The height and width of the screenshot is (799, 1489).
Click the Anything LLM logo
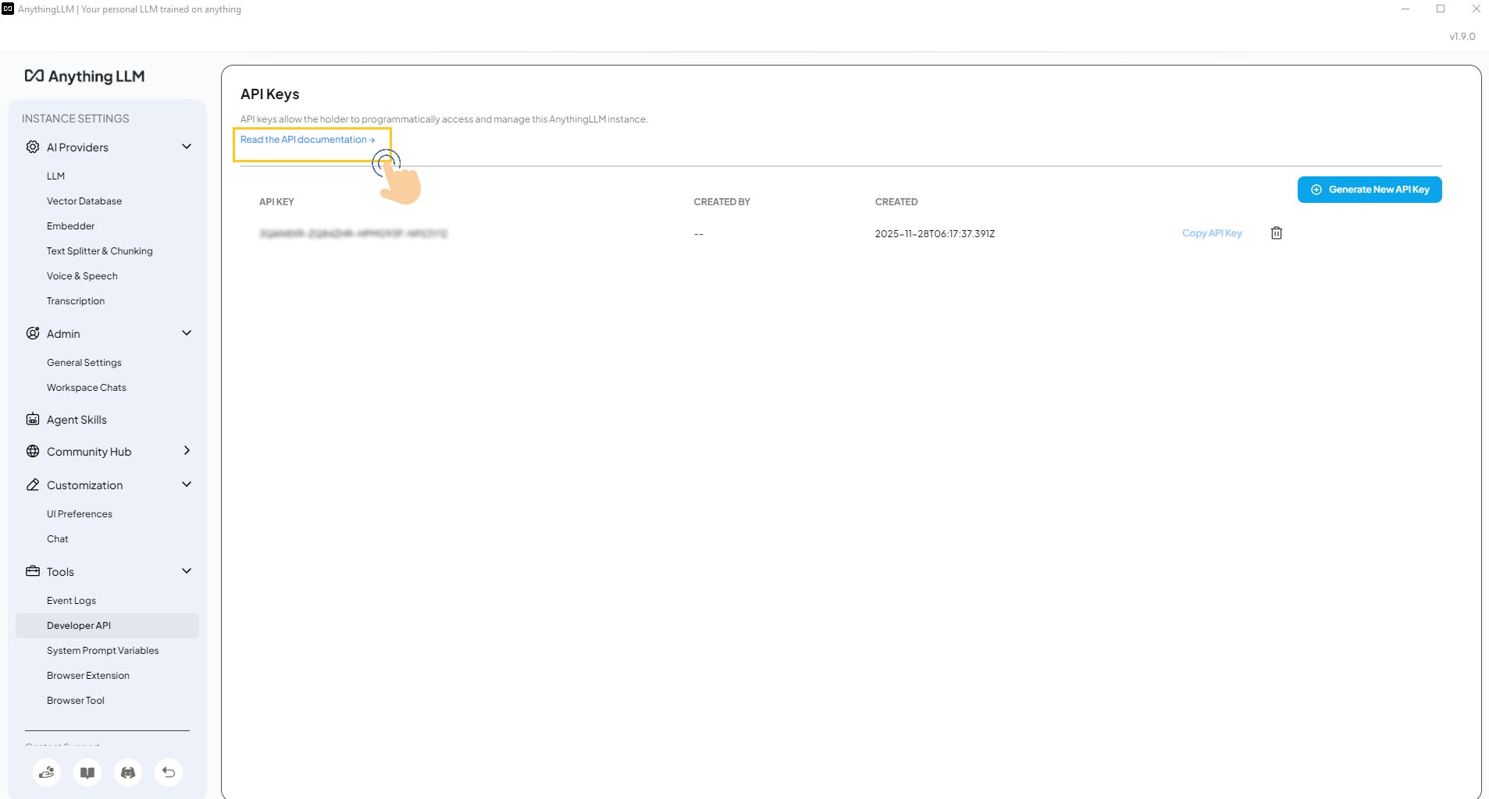click(x=84, y=76)
